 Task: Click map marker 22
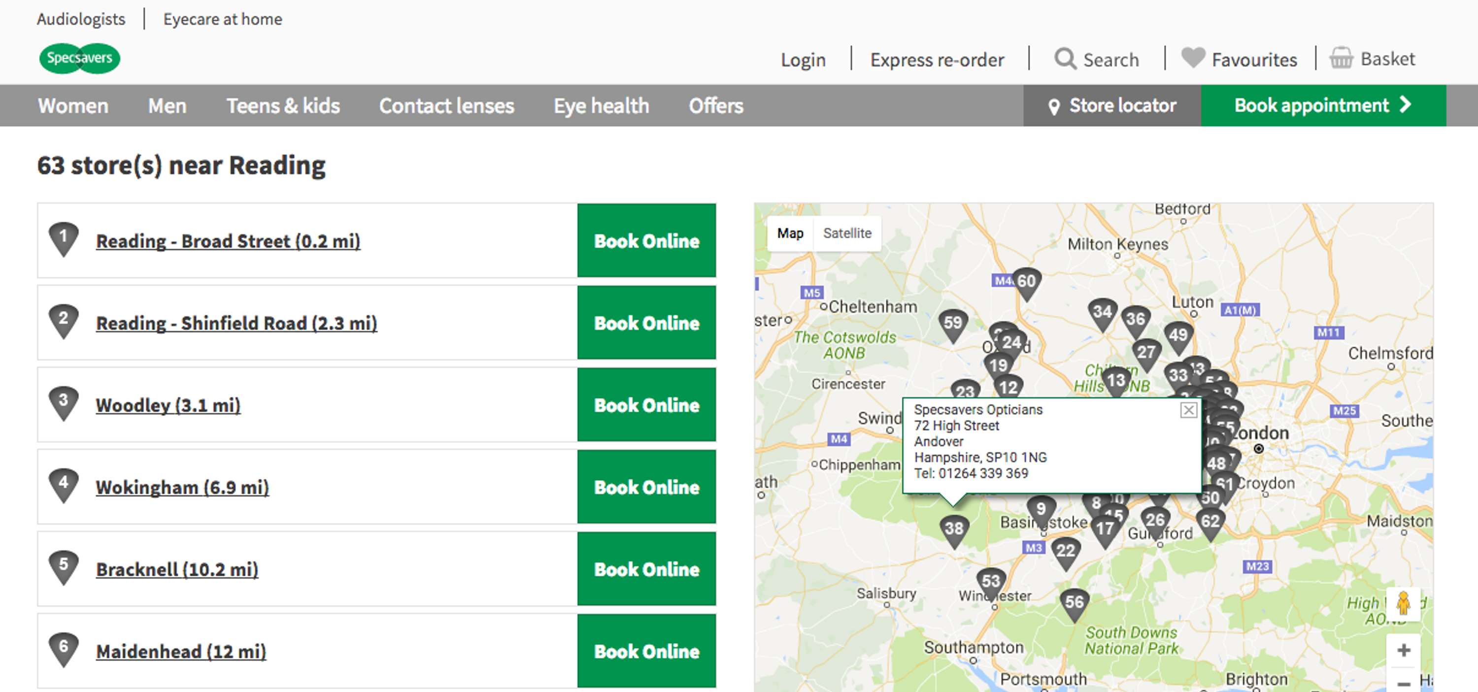pyautogui.click(x=1066, y=553)
